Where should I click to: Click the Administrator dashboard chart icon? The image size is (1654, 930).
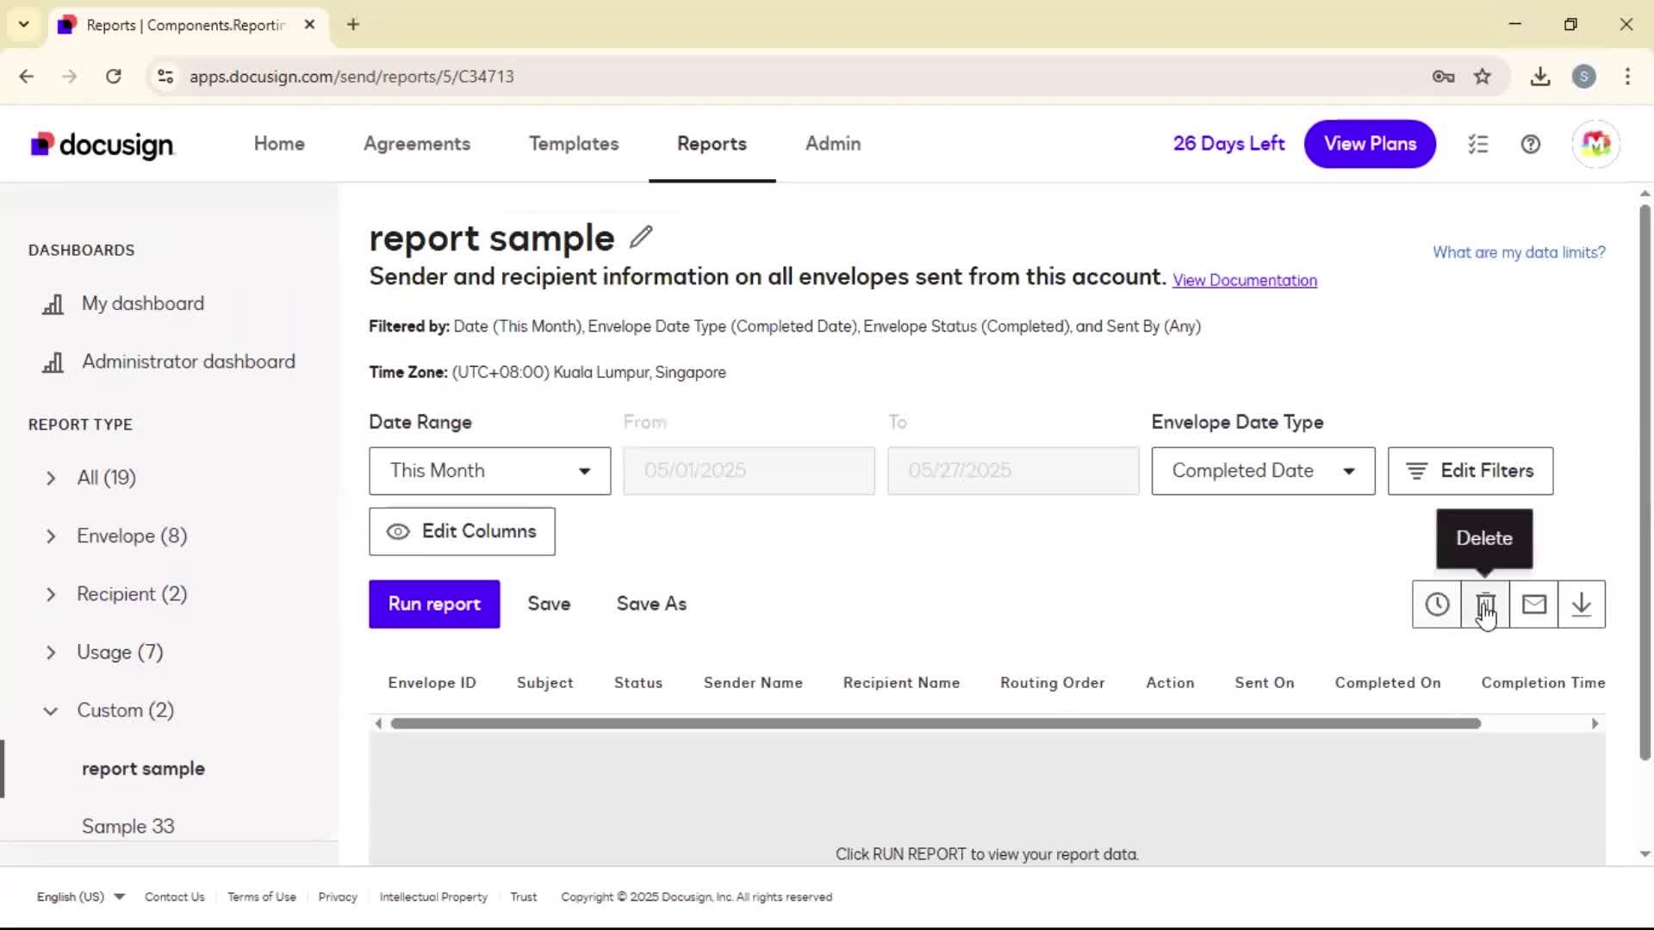tap(53, 363)
